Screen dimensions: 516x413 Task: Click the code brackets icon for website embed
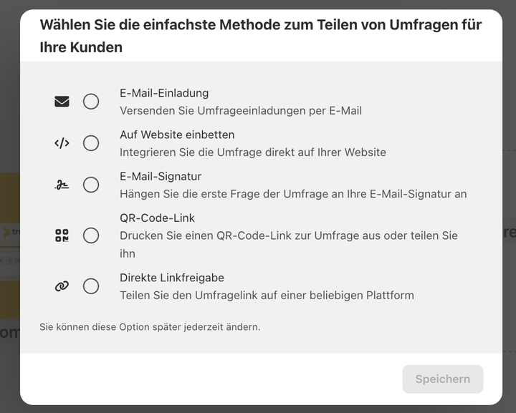coord(62,143)
